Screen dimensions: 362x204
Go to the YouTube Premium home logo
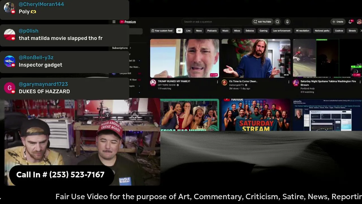128,22
